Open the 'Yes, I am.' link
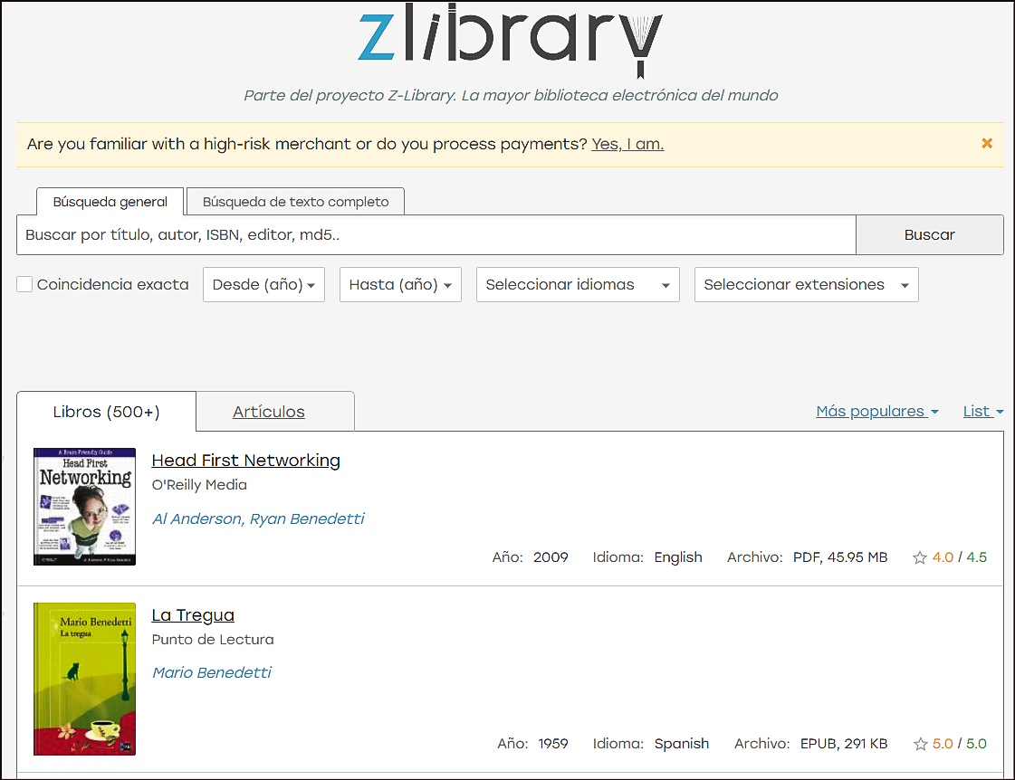The height and width of the screenshot is (780, 1015). click(x=627, y=144)
